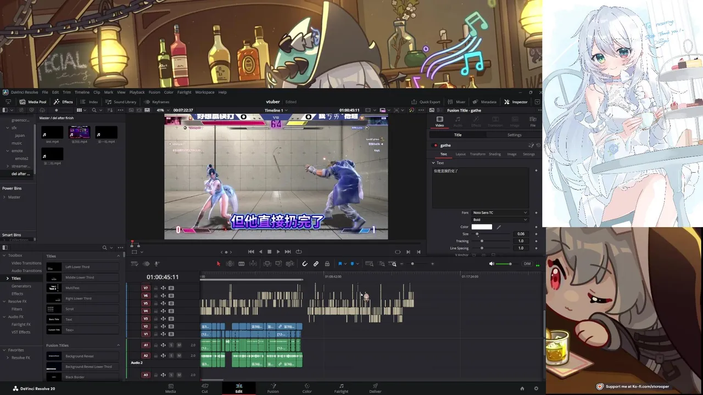Toggle the DIM audio button
This screenshot has width=703, height=395.
click(x=527, y=264)
